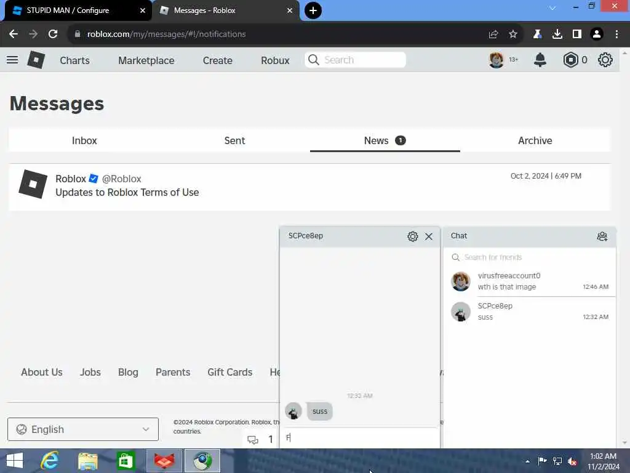Open SCPce8ep conversation in Chat list
The width and height of the screenshot is (630, 473).
(530, 311)
